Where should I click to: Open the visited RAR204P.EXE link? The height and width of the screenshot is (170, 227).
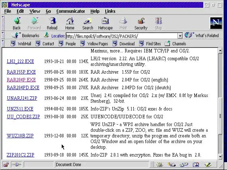pyautogui.click(x=21, y=80)
